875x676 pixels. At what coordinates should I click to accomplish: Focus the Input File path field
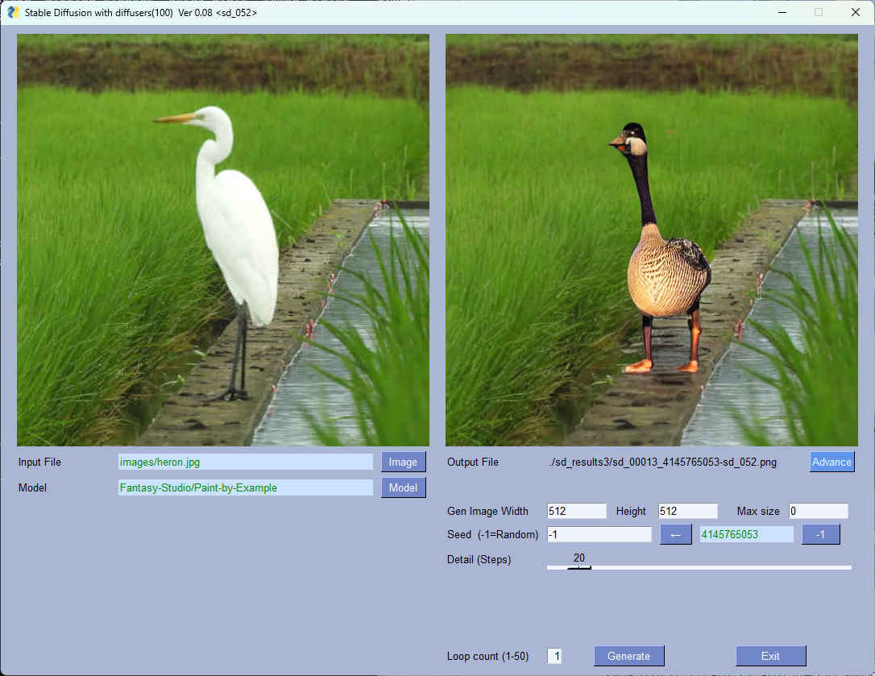[x=245, y=462]
